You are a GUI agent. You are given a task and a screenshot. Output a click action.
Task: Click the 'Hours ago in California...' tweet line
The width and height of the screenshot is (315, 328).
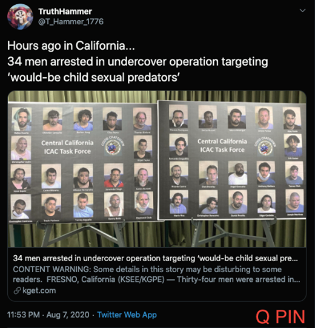[x=71, y=46]
